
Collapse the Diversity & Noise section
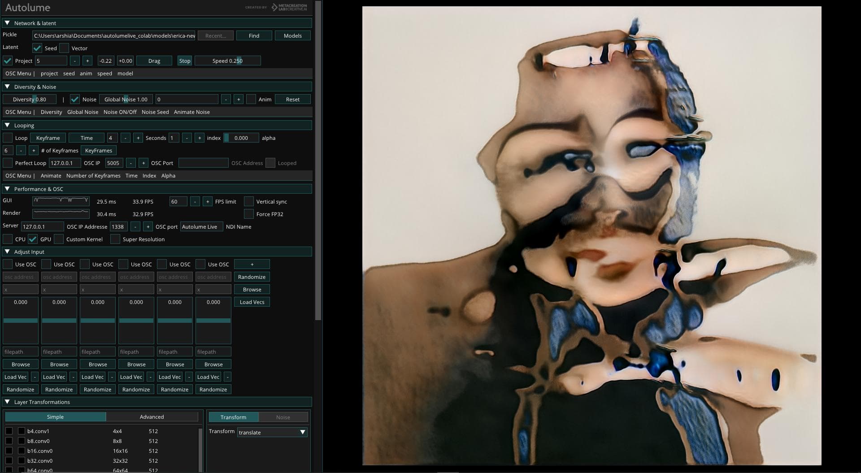click(x=7, y=87)
